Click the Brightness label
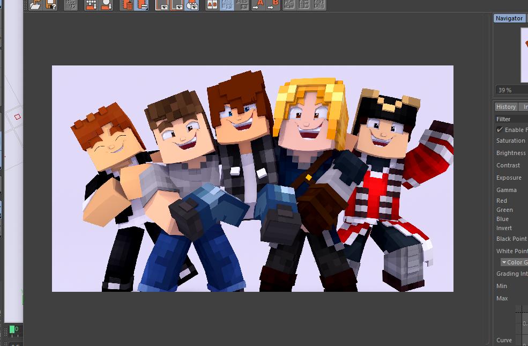Screen dimensions: 528x346 pos(511,153)
